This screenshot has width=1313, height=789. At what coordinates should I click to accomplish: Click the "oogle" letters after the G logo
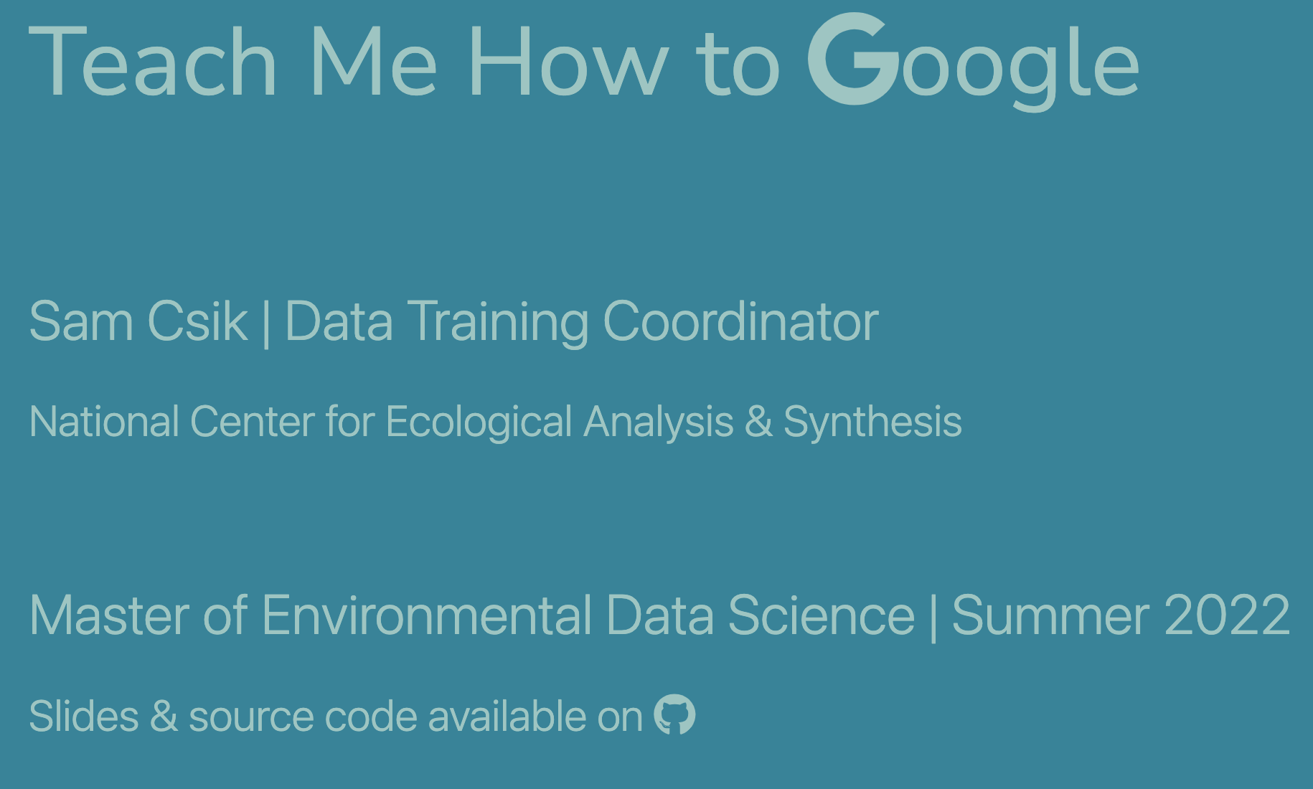[1020, 67]
